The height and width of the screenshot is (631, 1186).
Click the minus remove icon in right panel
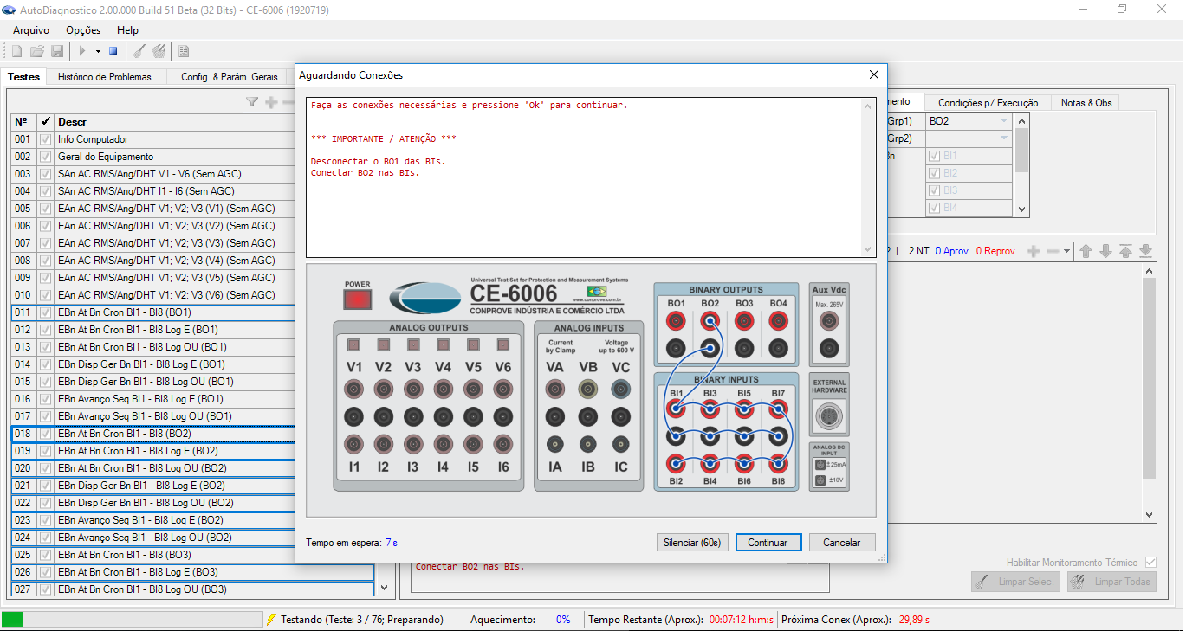[1053, 251]
